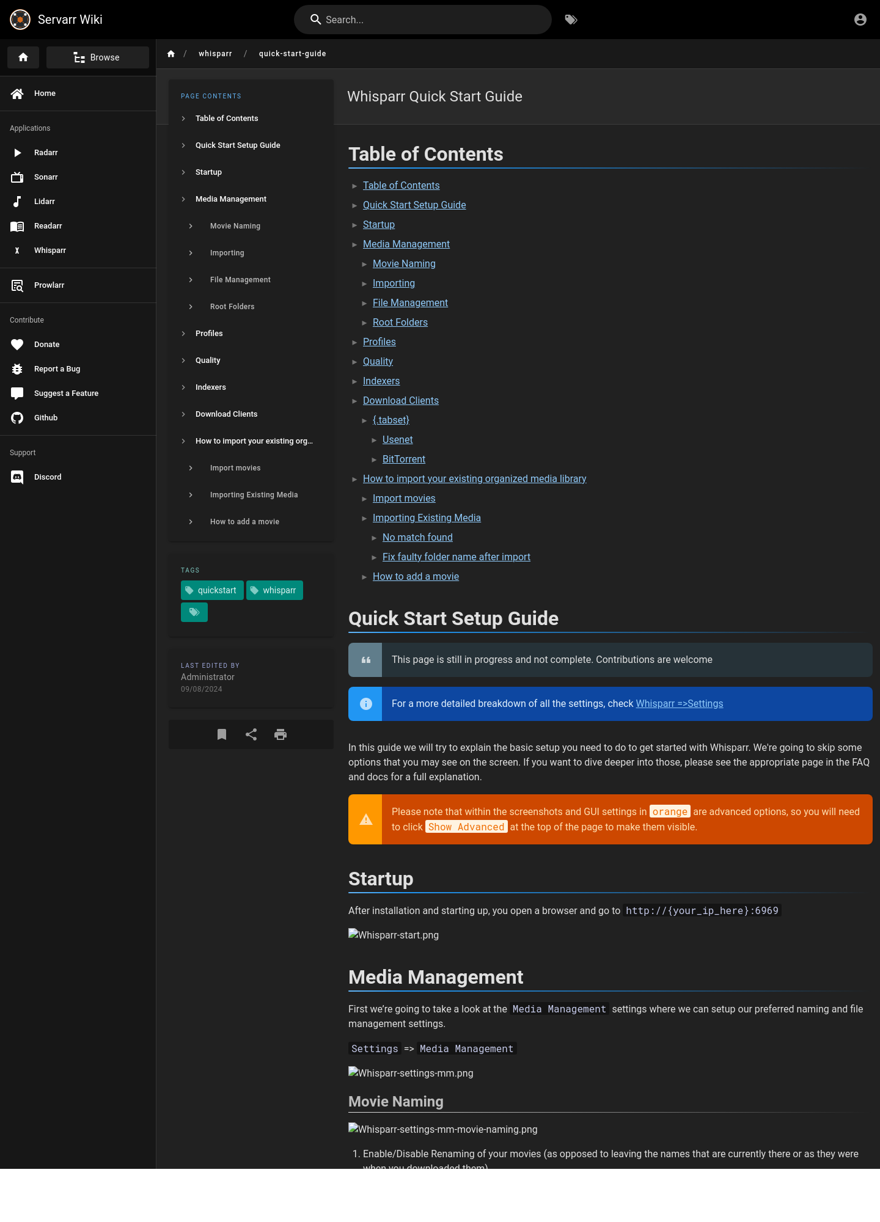Select Indexers in Page Contents panel

pos(251,387)
